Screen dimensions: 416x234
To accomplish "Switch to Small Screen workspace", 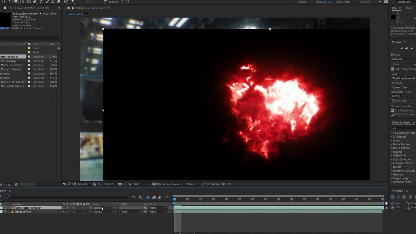I will pyautogui.click(x=343, y=2).
